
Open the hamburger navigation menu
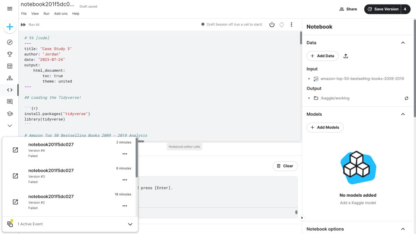tap(10, 9)
